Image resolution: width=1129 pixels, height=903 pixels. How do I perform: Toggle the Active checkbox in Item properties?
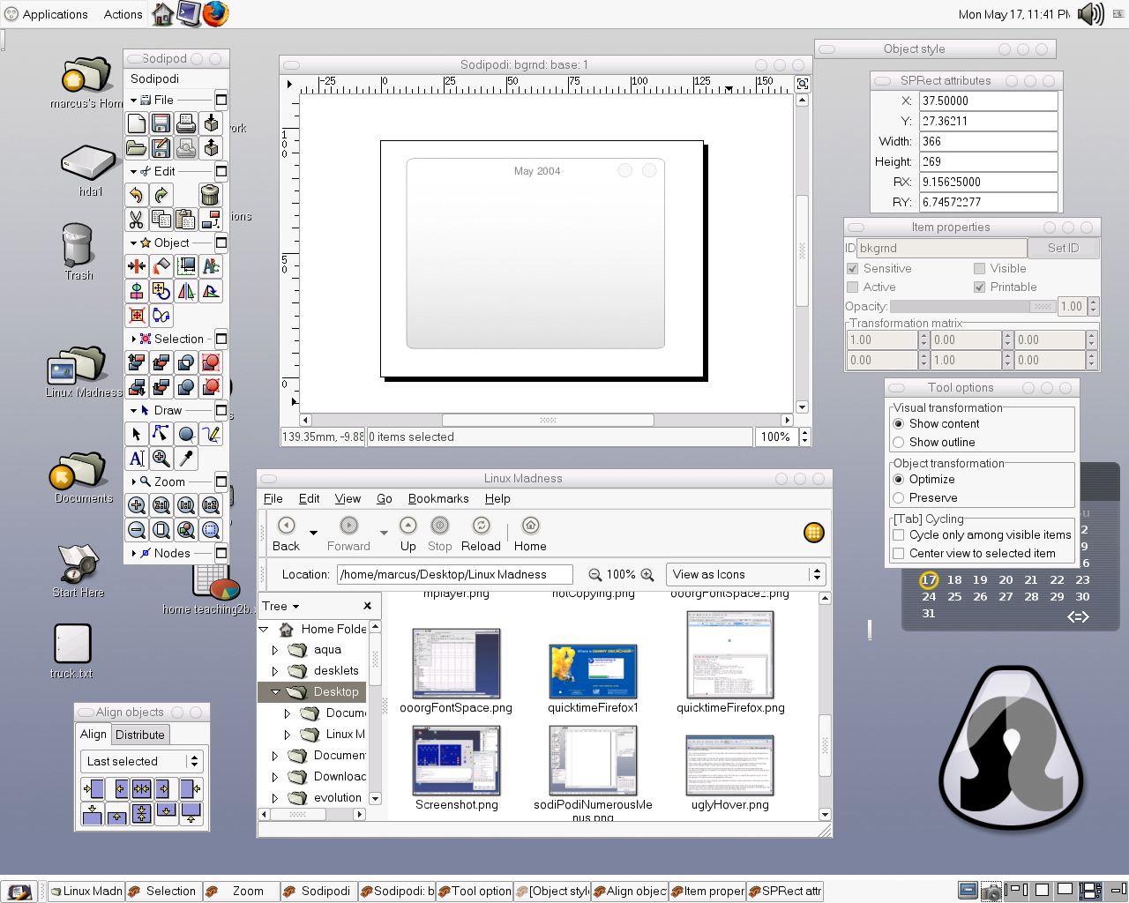(x=852, y=287)
